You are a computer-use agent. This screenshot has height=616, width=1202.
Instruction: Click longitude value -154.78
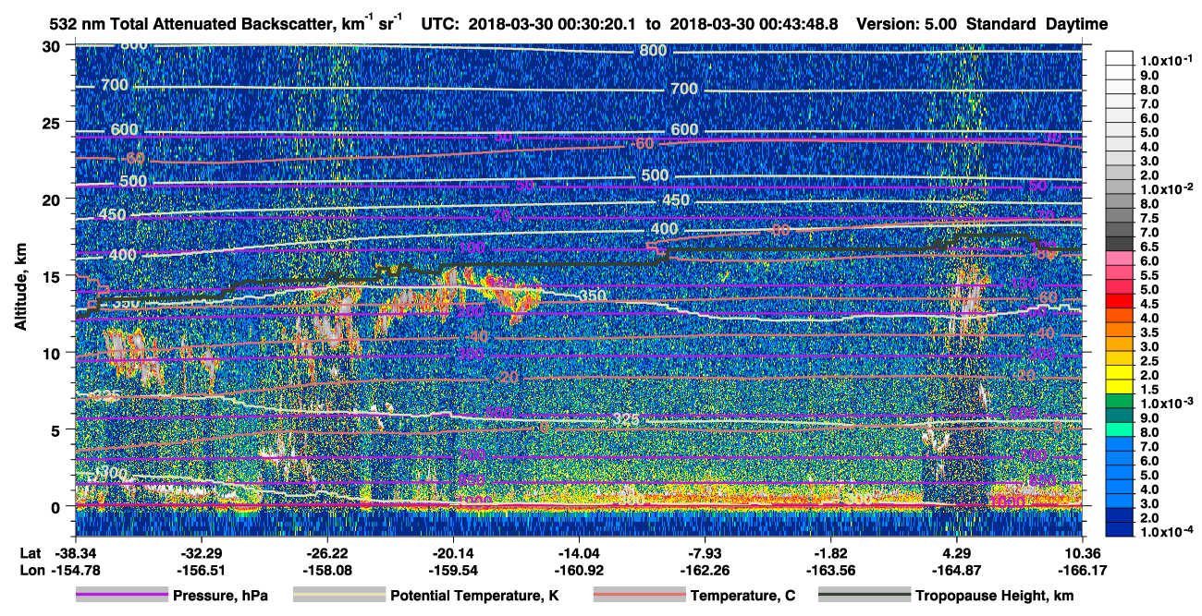74,570
